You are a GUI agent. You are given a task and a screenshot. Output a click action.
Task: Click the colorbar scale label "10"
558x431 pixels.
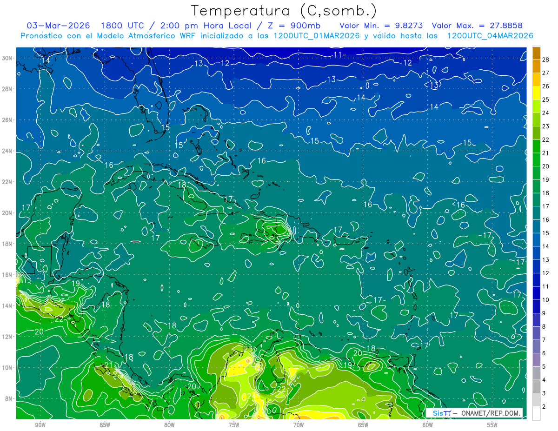click(546, 300)
